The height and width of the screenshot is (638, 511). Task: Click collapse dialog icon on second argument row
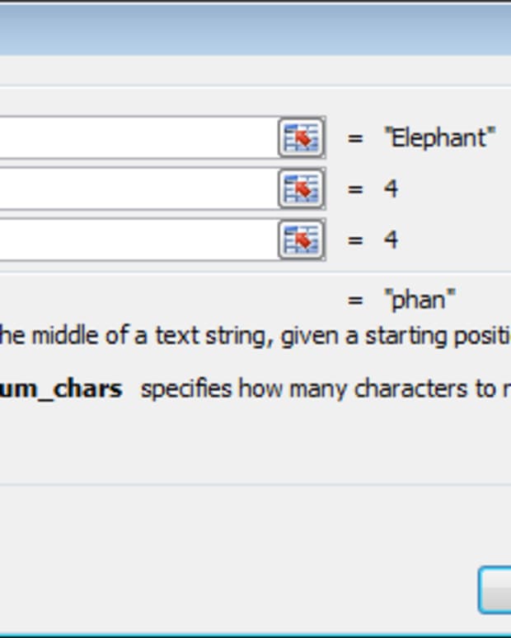click(x=301, y=189)
